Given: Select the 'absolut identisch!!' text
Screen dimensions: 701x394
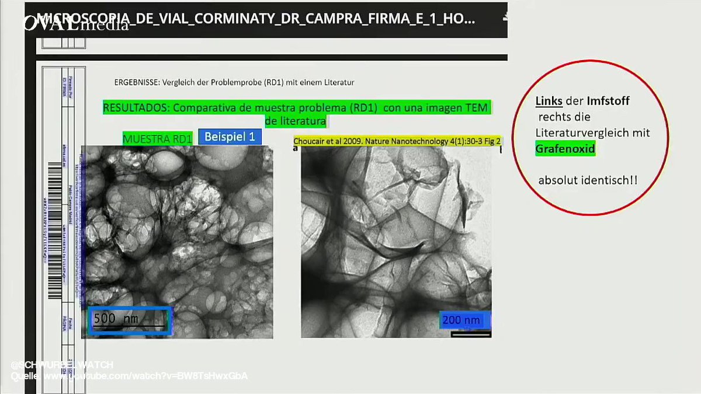Looking at the screenshot, I should tap(588, 180).
